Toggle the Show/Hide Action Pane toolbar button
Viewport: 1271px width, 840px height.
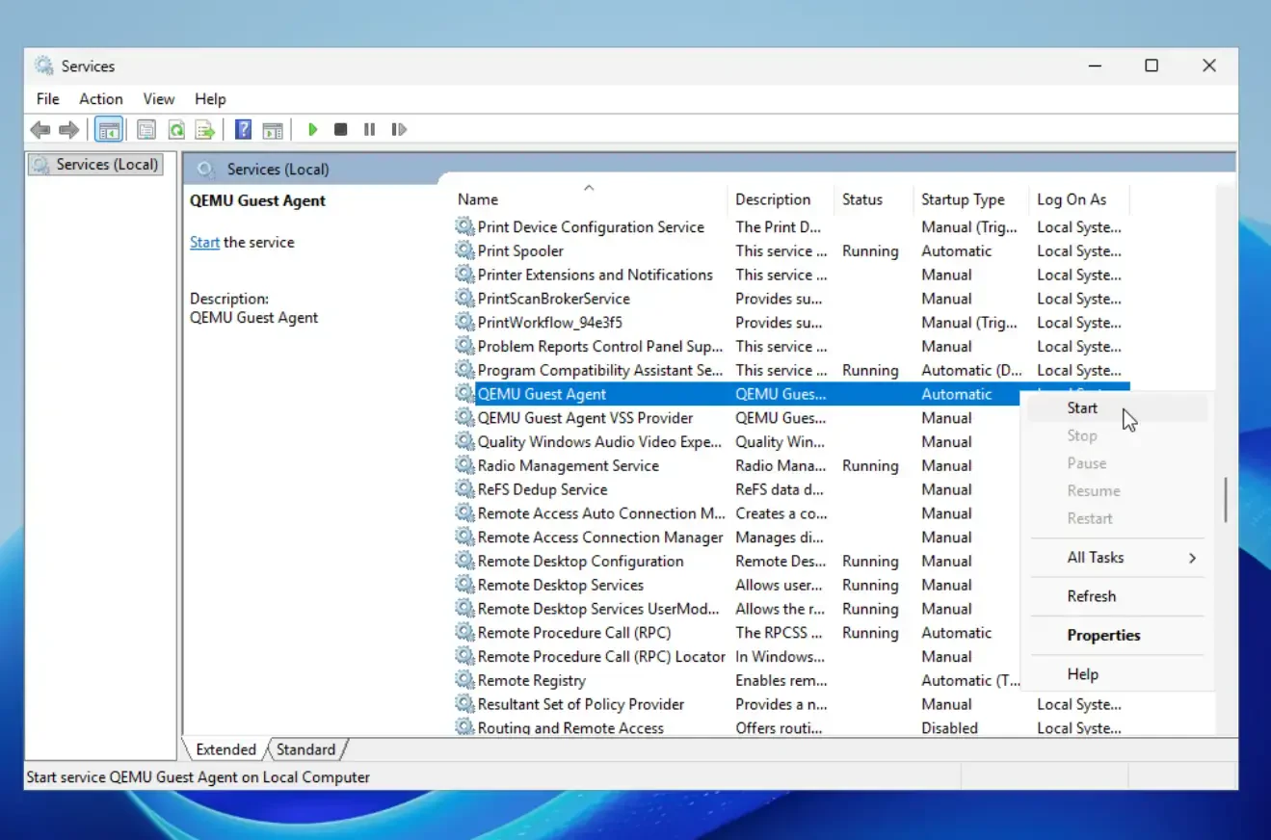click(x=273, y=129)
